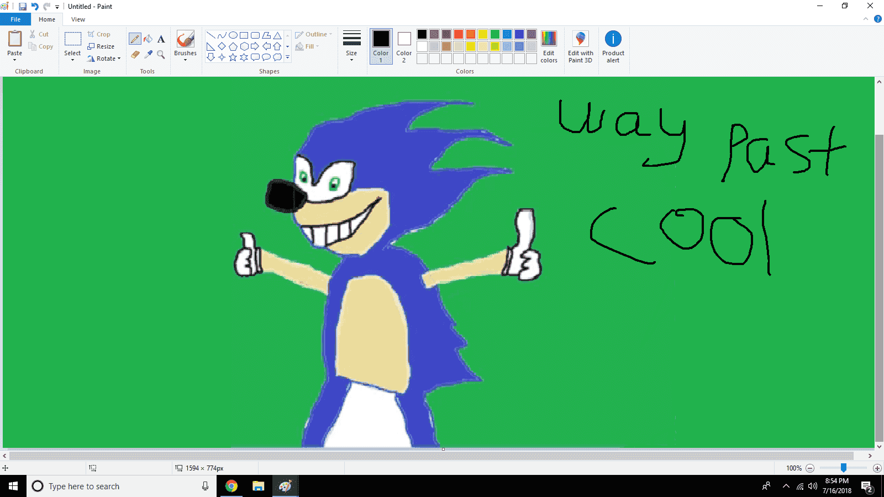Image resolution: width=884 pixels, height=497 pixels.
Task: Open the Rotate dropdown
Action: [105, 59]
